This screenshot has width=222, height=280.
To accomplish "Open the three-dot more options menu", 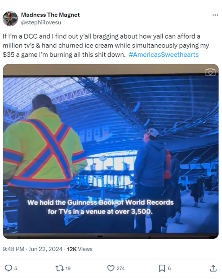I will point(215,15).
